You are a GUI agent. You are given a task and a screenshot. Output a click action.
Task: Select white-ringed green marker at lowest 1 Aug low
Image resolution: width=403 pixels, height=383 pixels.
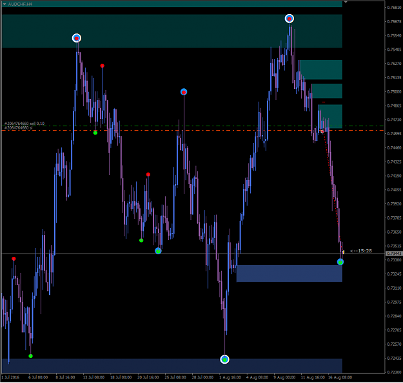pos(224,360)
